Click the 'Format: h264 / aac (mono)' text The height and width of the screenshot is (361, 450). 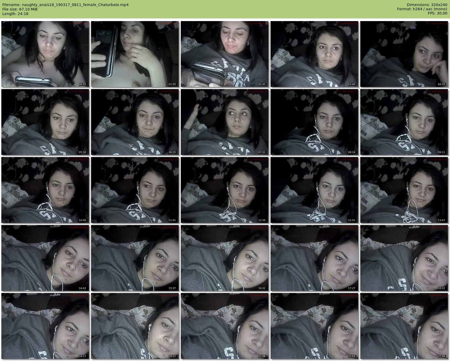(422, 9)
